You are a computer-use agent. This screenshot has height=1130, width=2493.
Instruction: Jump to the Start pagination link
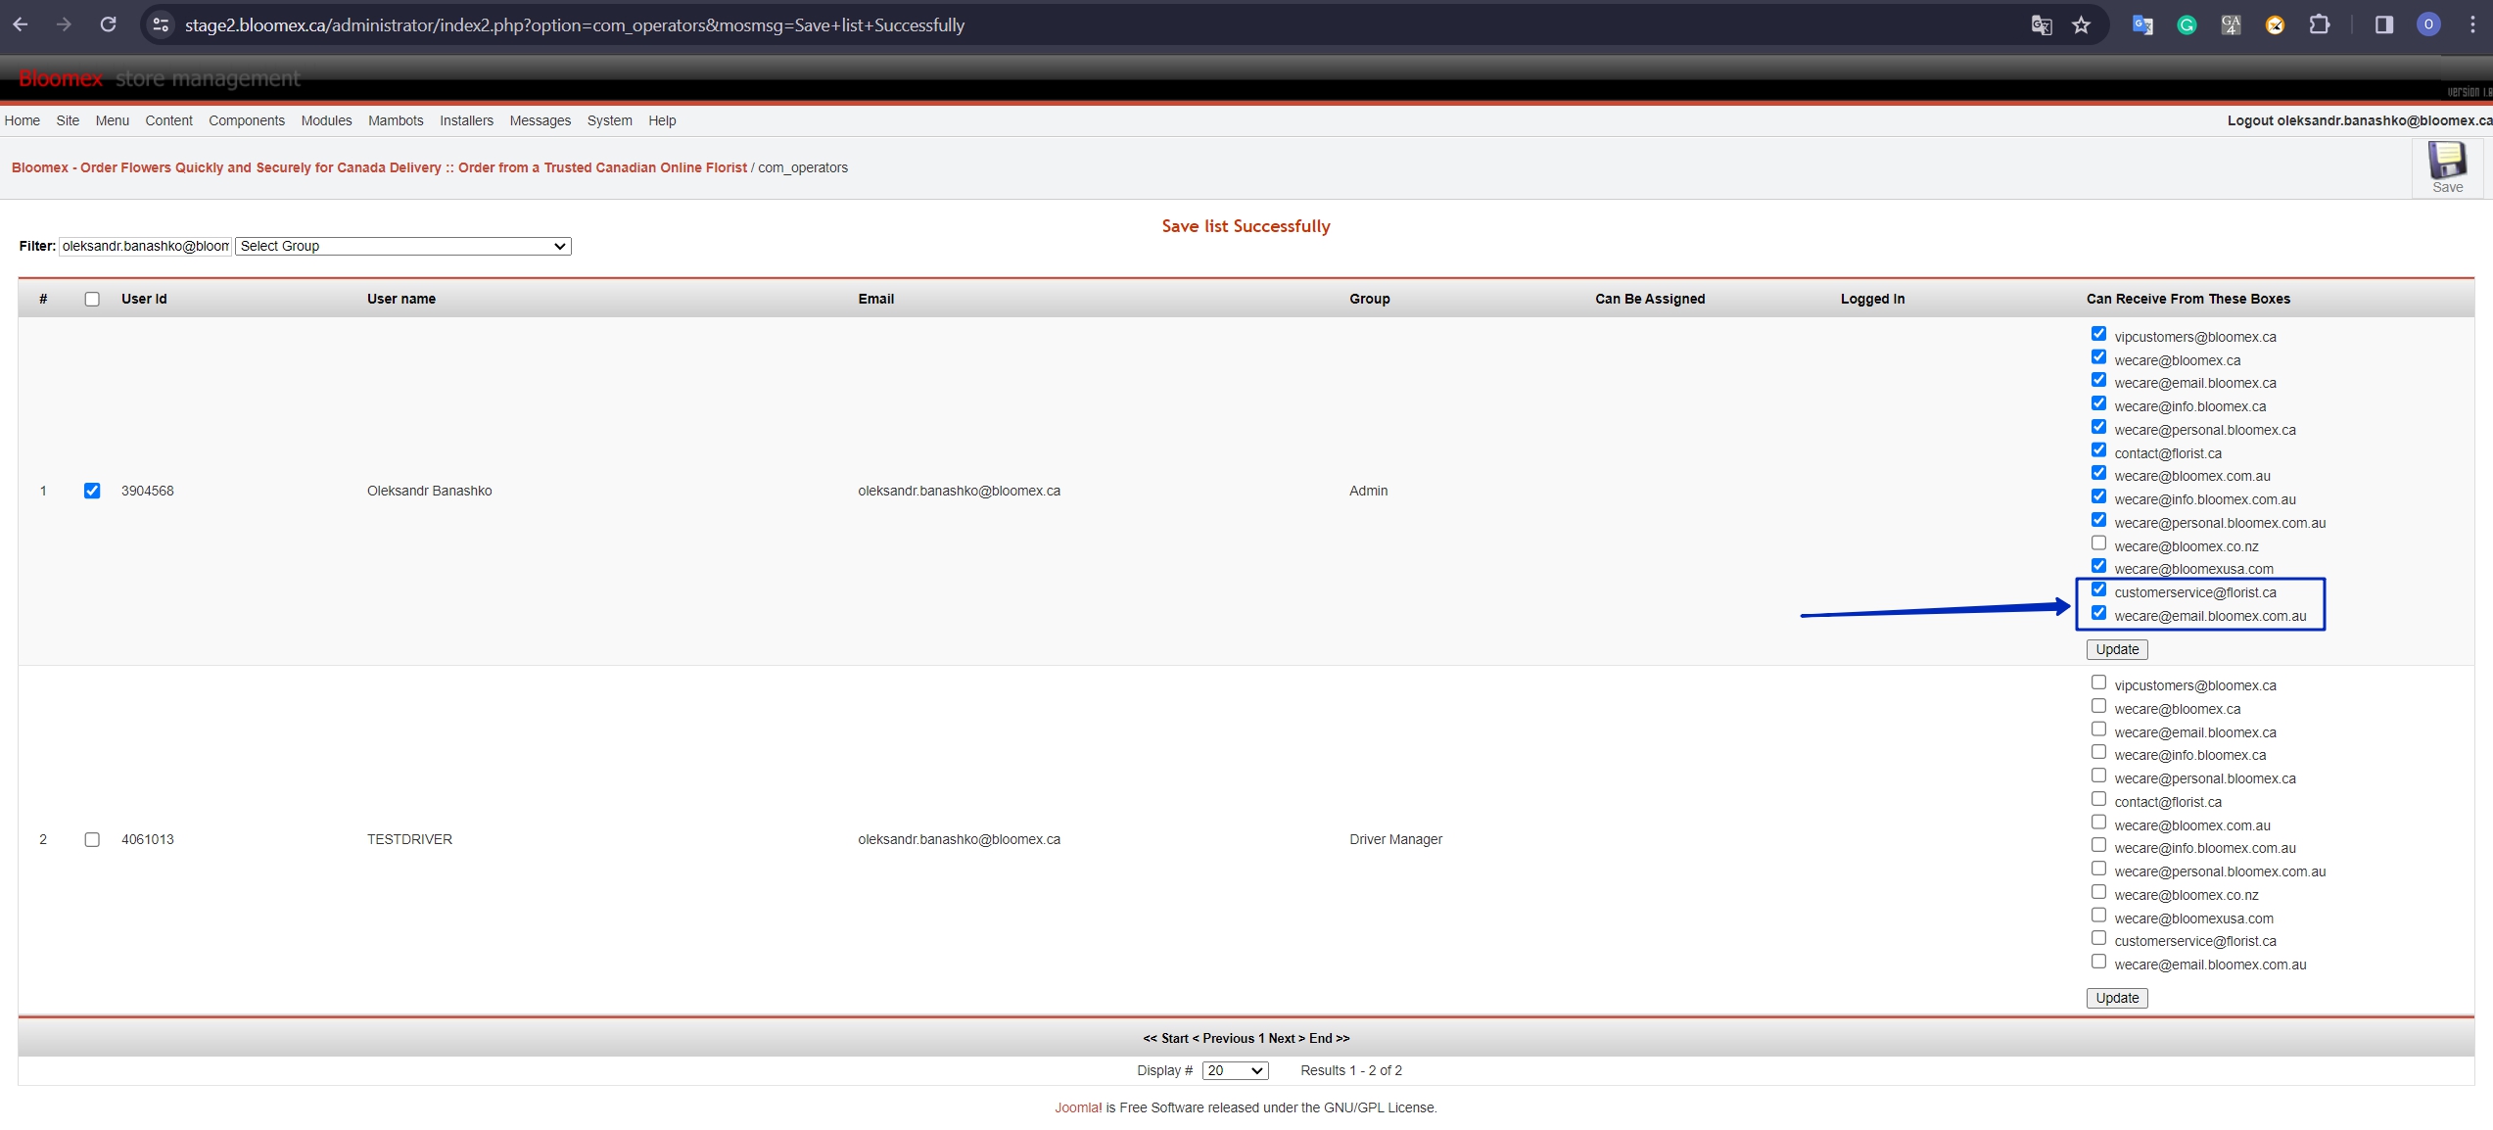(1165, 1038)
